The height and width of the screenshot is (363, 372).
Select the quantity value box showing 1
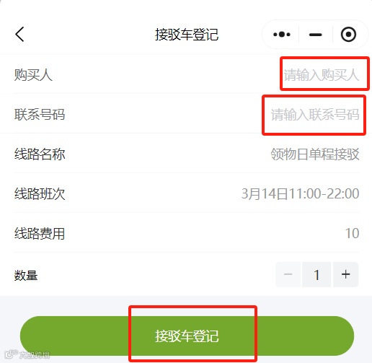click(x=316, y=274)
